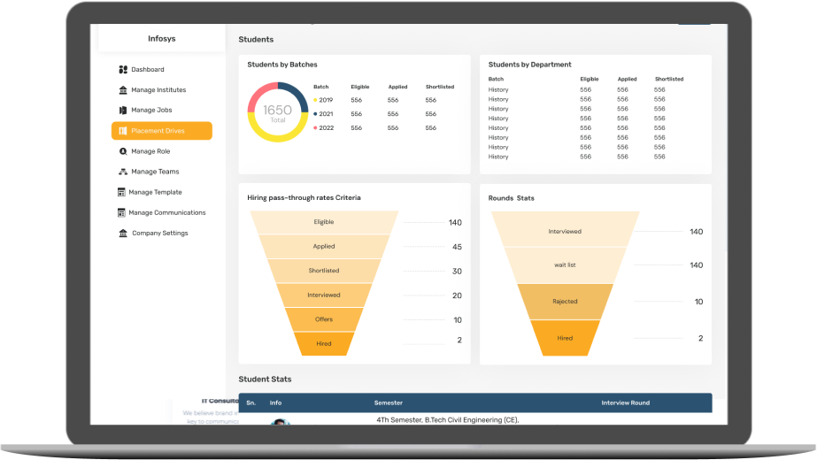Select the Rejected segment in Rounds Stats
The width and height of the screenshot is (817, 460).
click(565, 302)
